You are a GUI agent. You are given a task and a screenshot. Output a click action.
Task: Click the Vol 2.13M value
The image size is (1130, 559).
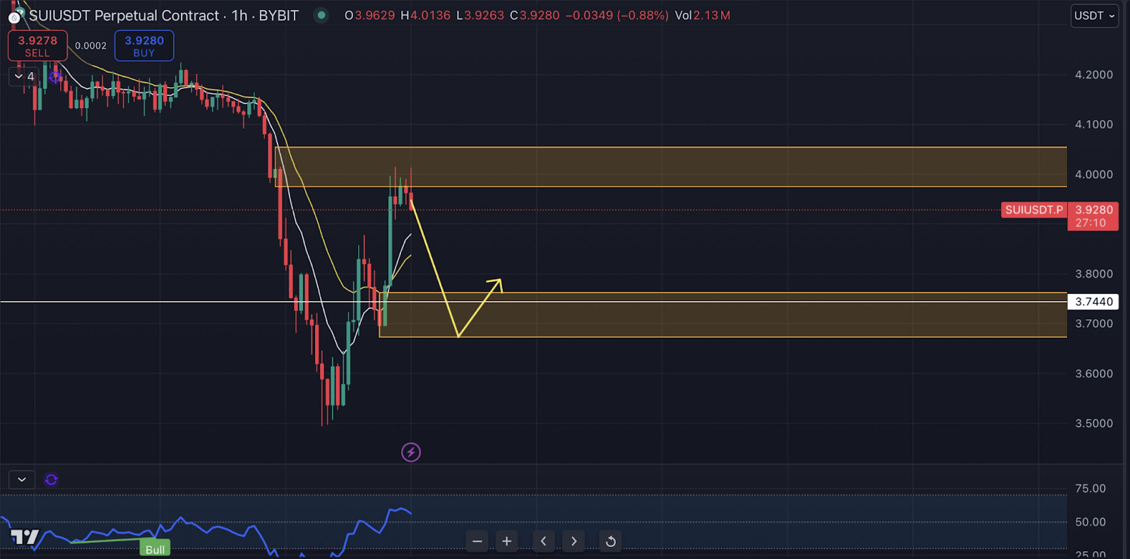pos(702,16)
